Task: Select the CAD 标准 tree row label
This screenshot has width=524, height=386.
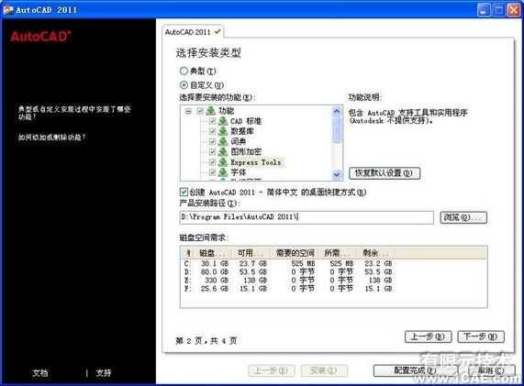Action: pos(246,121)
